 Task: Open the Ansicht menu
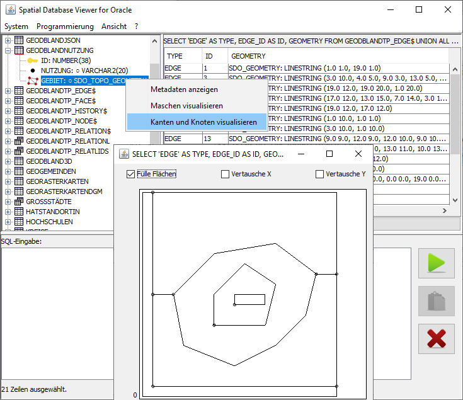[114, 26]
